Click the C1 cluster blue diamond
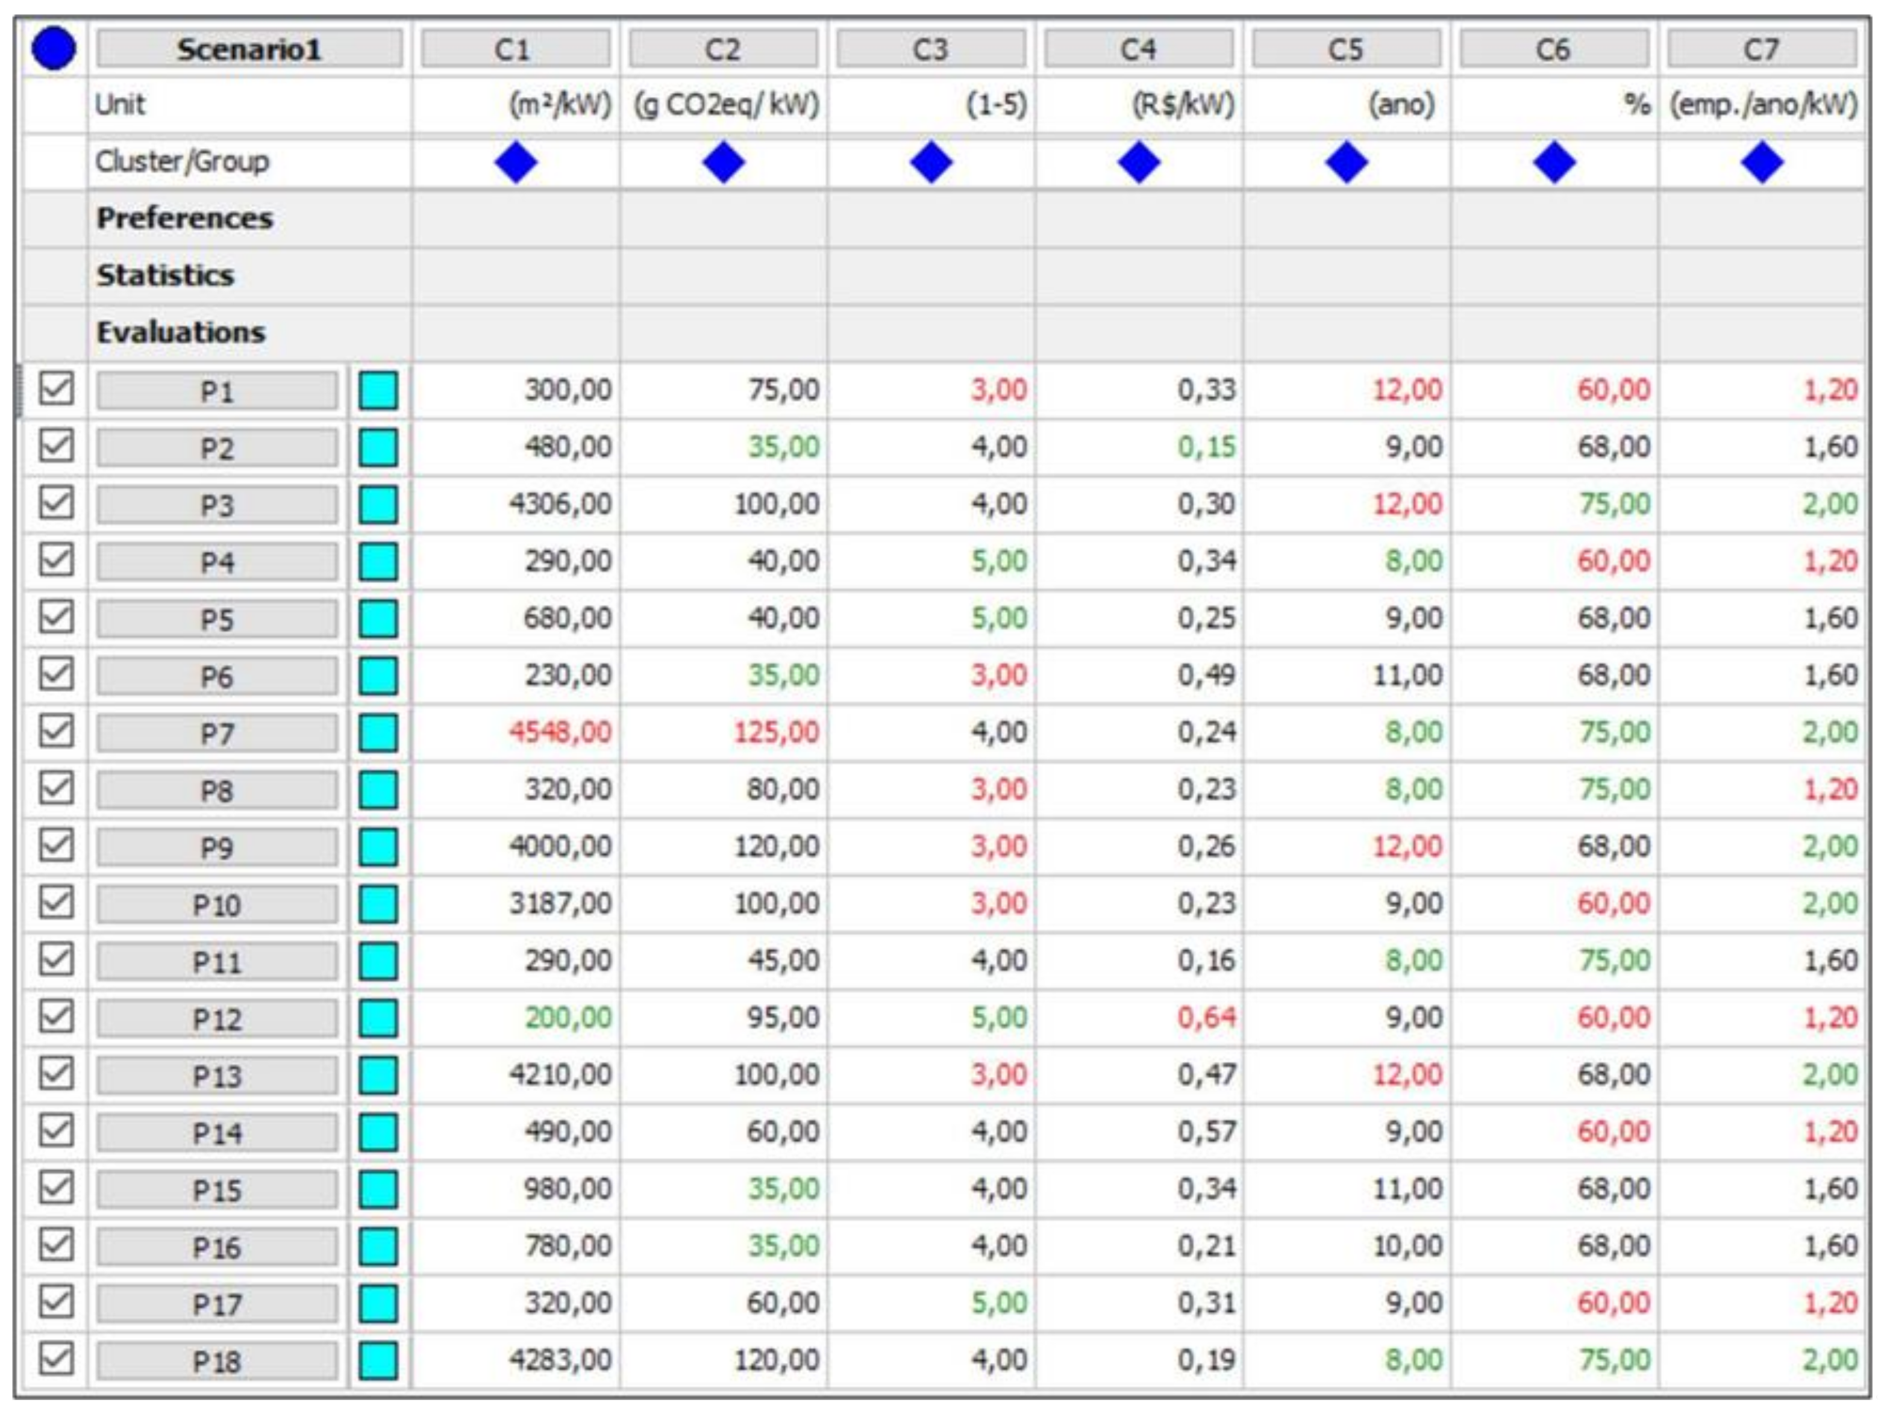1884x1414 pixels. coord(516,163)
